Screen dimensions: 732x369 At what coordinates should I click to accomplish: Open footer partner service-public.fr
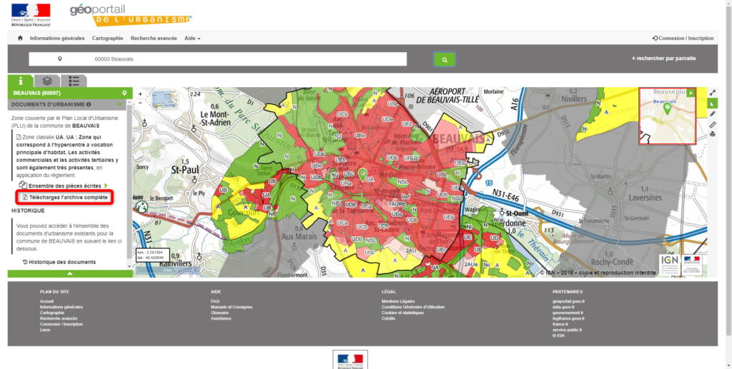(x=567, y=330)
